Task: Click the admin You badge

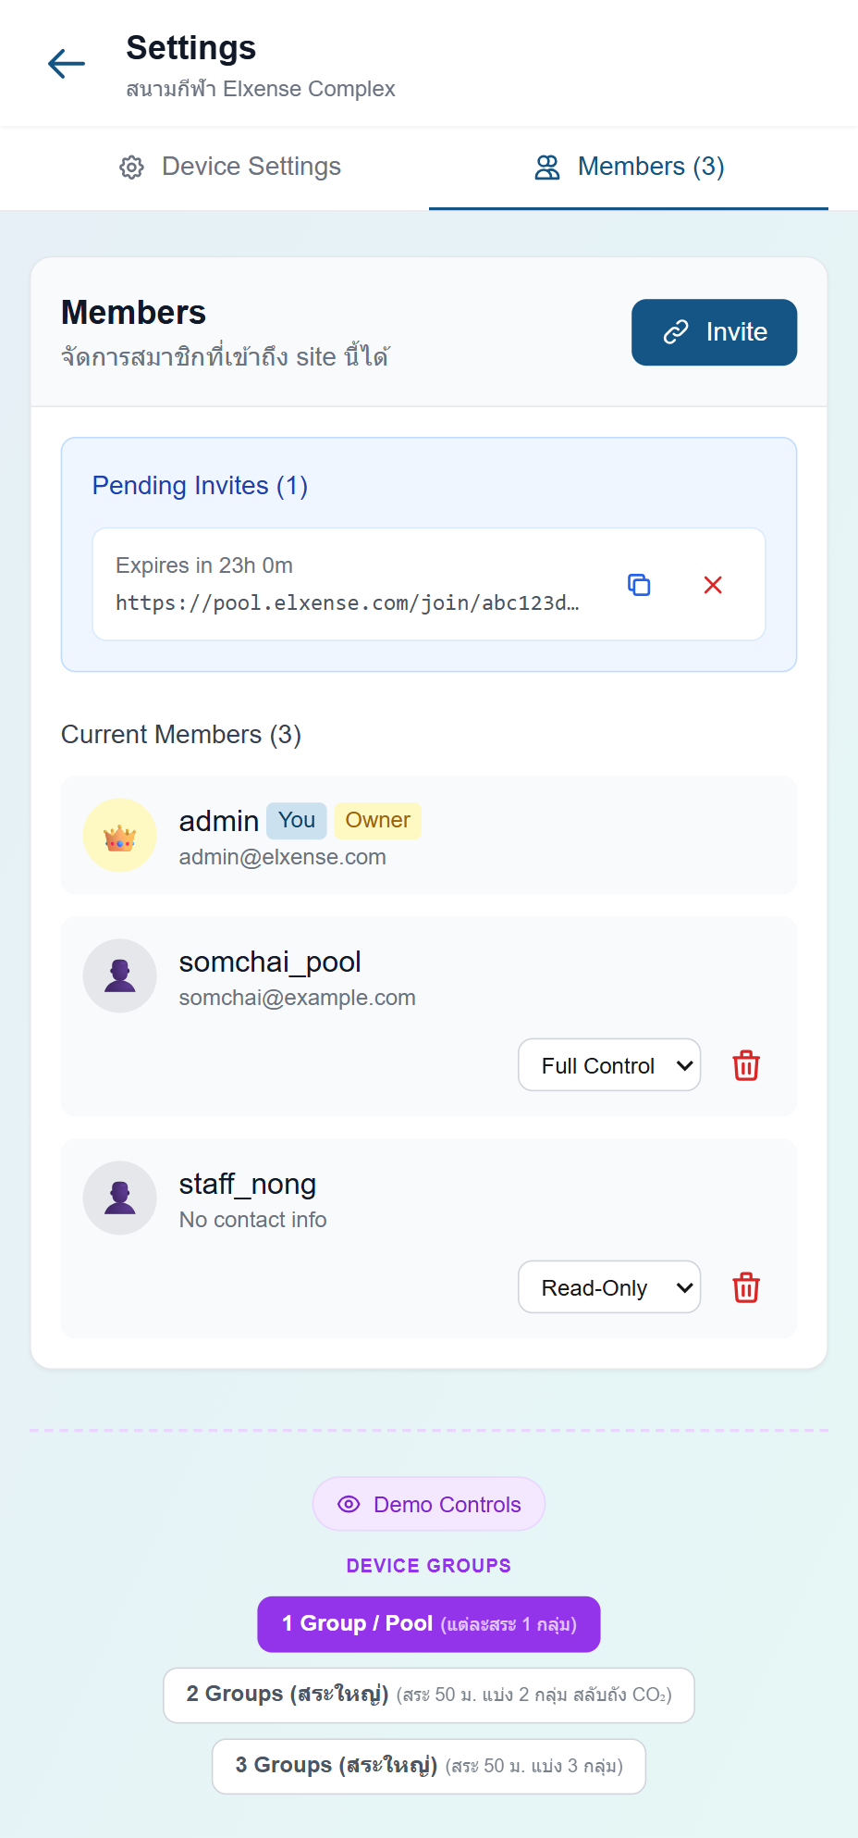Action: tap(297, 821)
